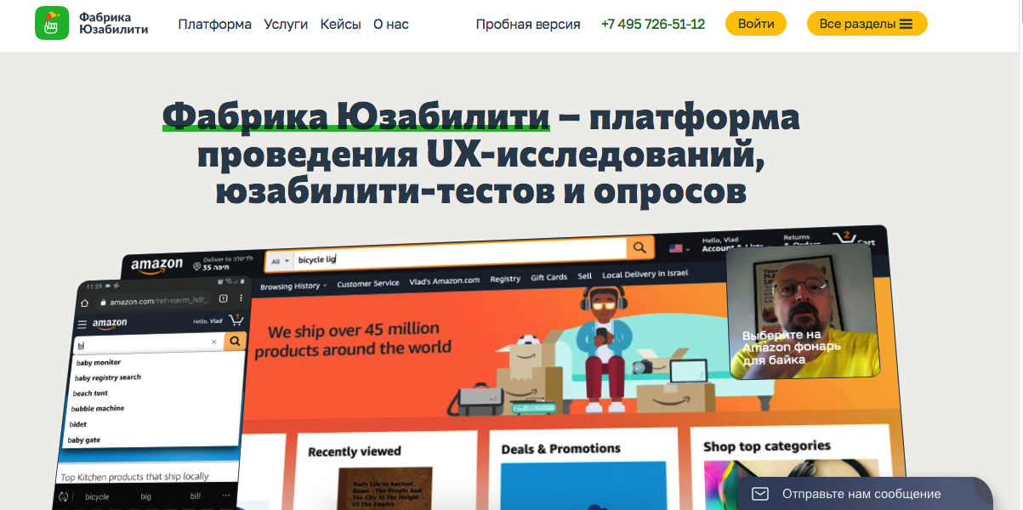Image resolution: width=1023 pixels, height=510 pixels.
Task: Clear mobile search with the X icon
Action: click(x=214, y=342)
